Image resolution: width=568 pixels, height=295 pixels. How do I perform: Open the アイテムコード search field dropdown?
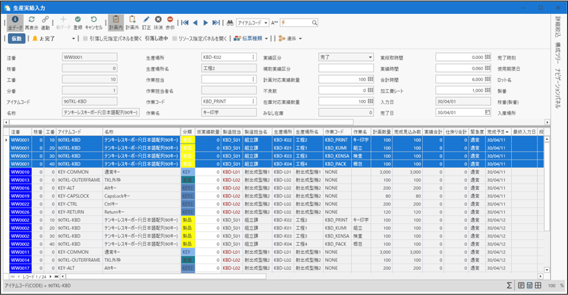click(265, 23)
